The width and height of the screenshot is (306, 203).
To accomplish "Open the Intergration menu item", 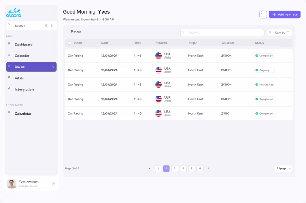I will tap(31, 90).
